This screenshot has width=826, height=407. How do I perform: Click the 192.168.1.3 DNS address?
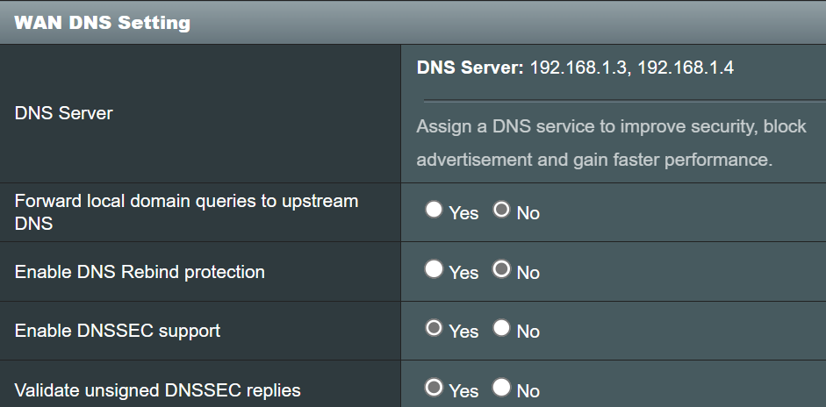click(578, 68)
